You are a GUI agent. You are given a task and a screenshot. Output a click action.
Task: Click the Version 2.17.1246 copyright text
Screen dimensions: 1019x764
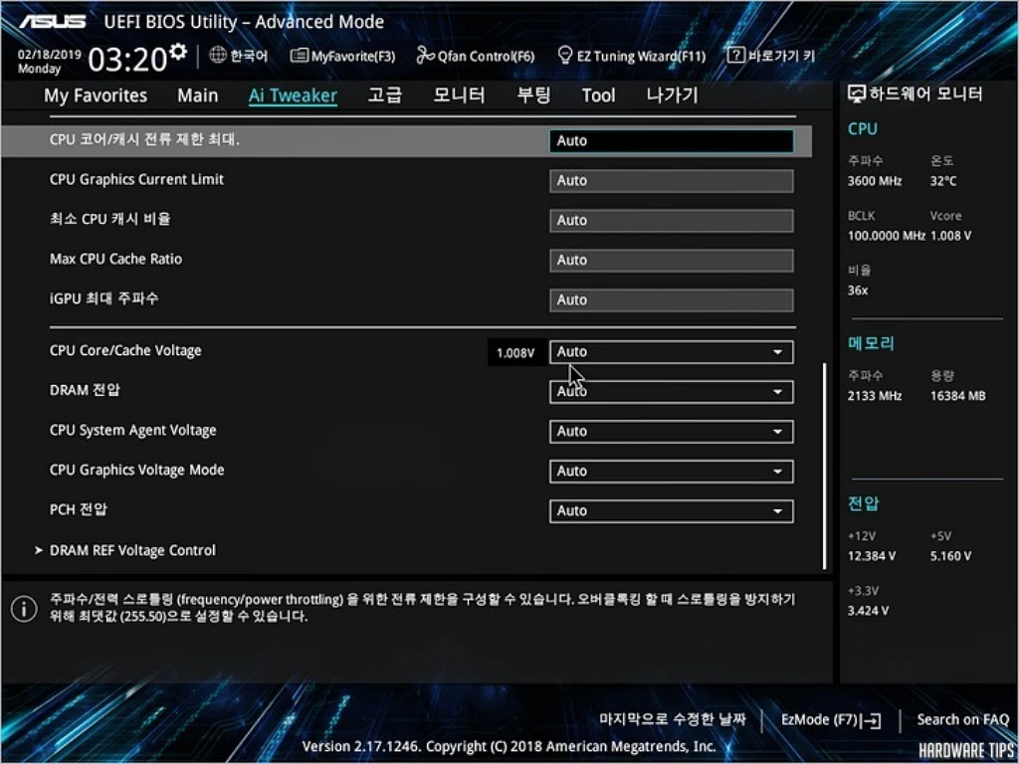point(509,746)
